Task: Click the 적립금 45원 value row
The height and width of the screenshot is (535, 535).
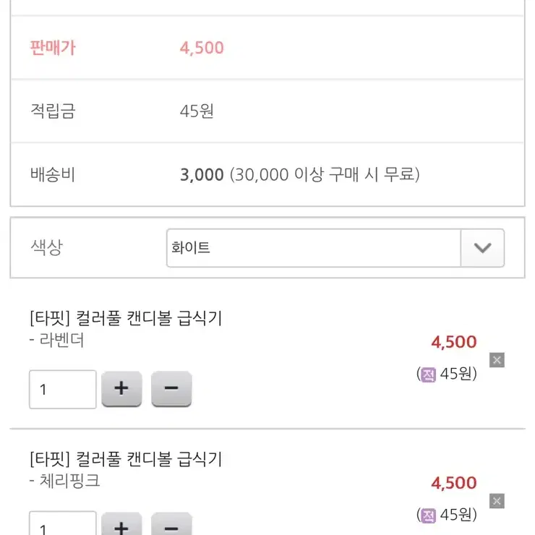Action: pyautogui.click(x=267, y=111)
